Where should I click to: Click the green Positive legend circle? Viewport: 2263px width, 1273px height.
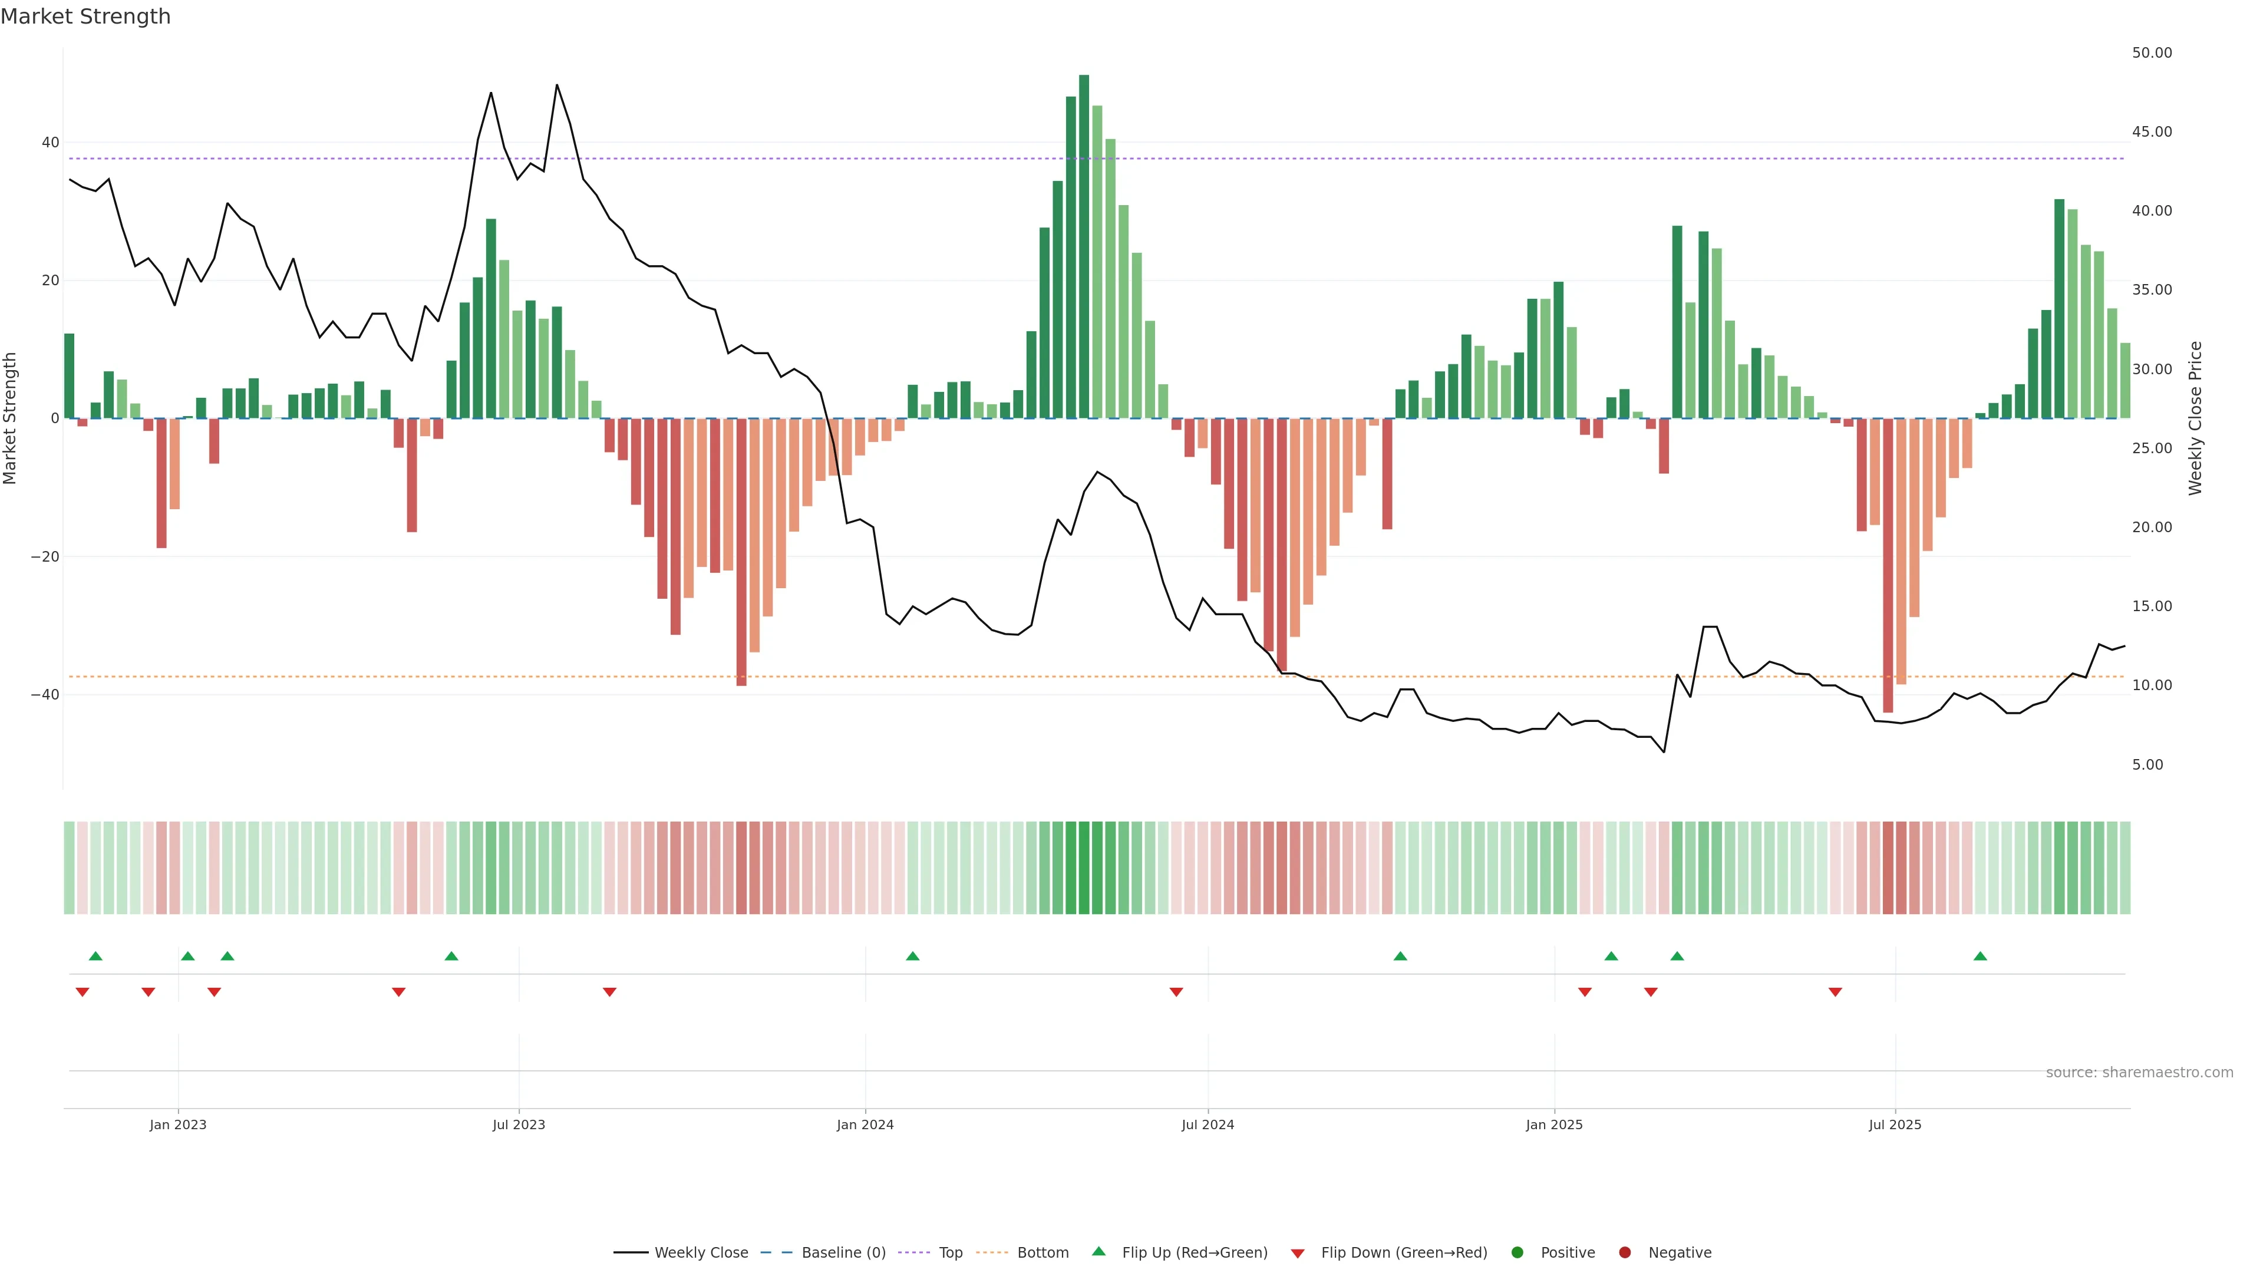pyautogui.click(x=1517, y=1253)
